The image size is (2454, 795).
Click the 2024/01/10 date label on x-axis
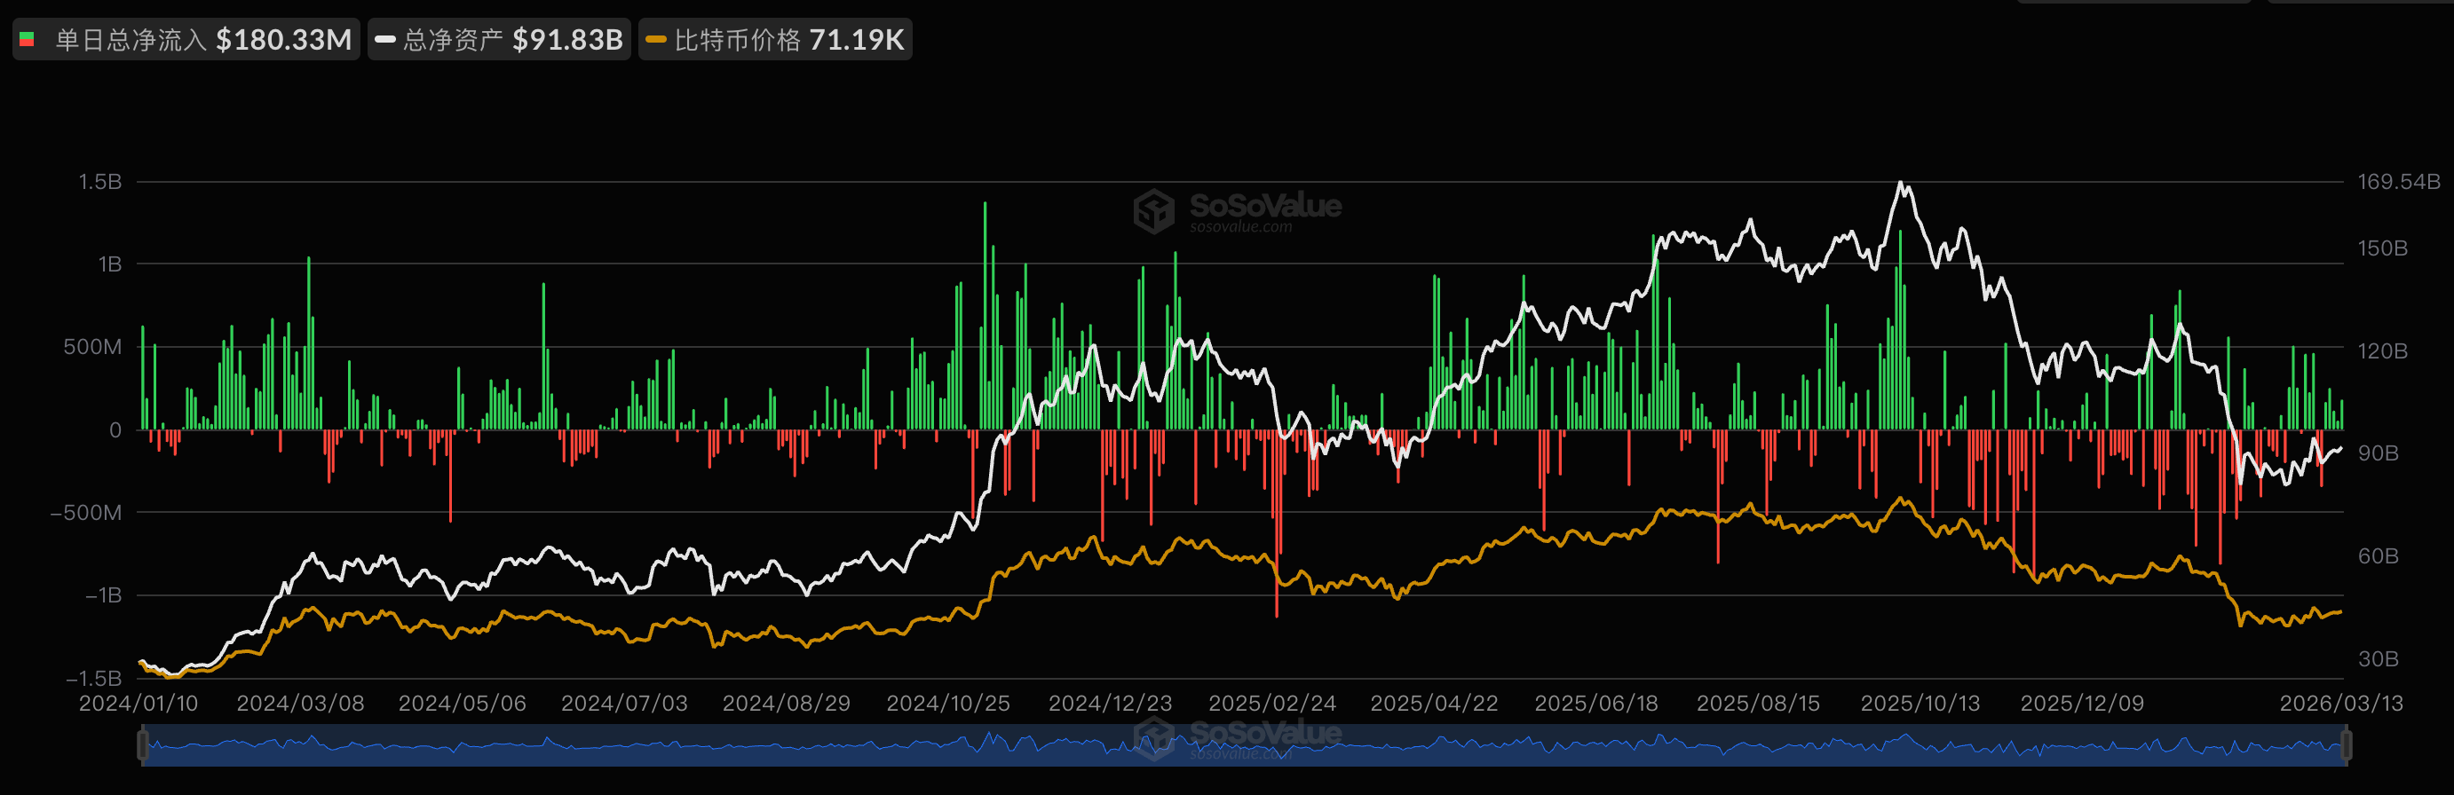(x=139, y=704)
